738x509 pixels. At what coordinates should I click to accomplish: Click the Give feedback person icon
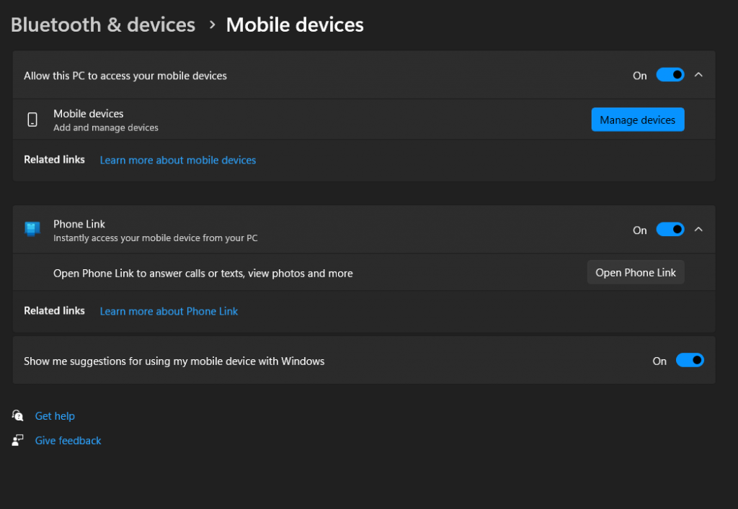18,440
